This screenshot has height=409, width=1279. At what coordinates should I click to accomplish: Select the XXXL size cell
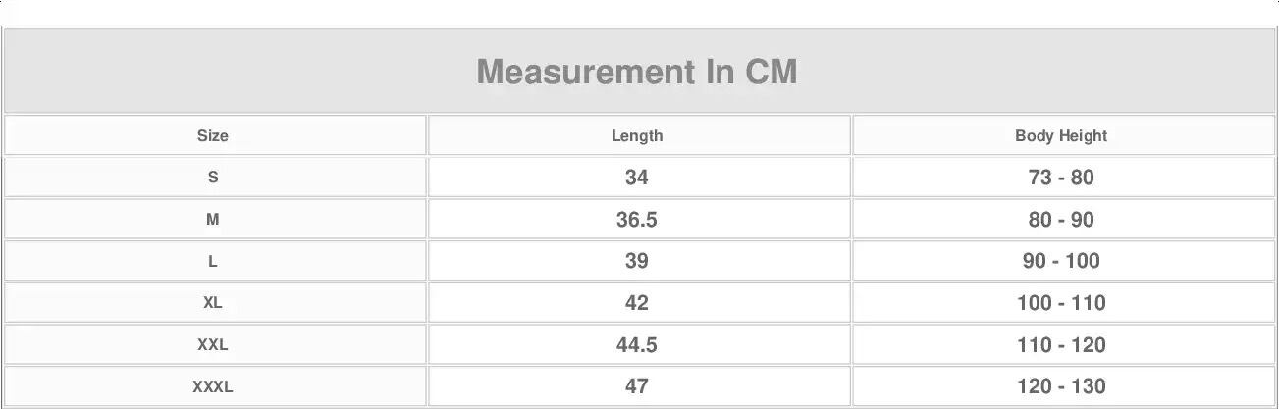(213, 387)
